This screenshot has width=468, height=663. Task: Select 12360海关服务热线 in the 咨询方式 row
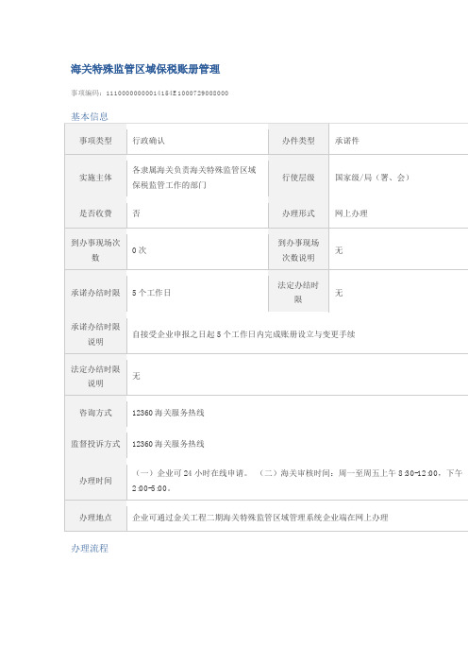pos(168,413)
